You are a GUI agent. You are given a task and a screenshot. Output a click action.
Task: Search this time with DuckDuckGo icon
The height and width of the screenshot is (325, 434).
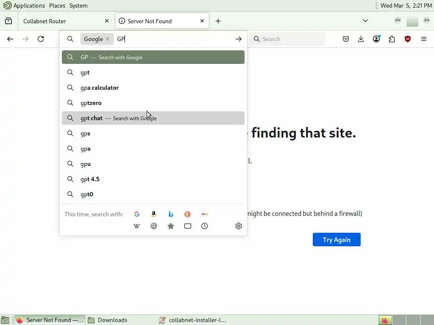coord(188,214)
